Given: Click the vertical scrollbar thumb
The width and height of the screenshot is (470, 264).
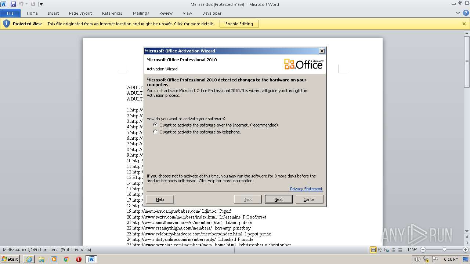Looking at the screenshot, I should tap(467, 61).
